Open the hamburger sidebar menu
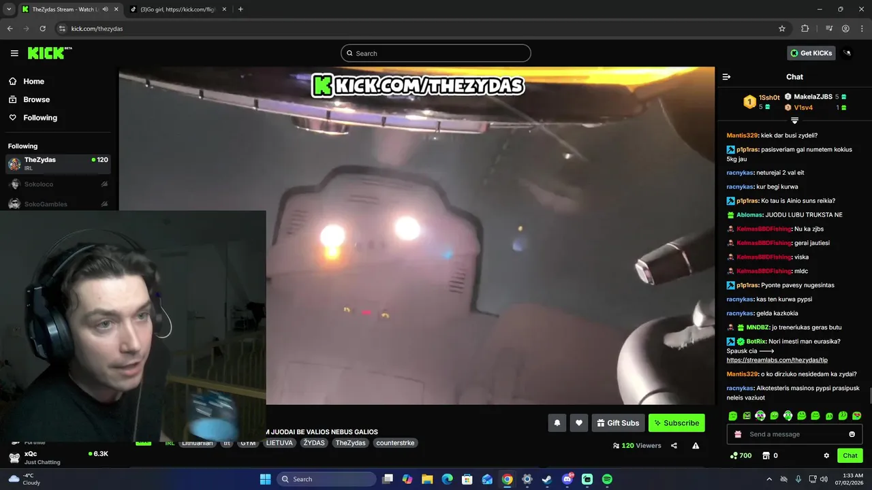The width and height of the screenshot is (872, 490). click(x=14, y=53)
